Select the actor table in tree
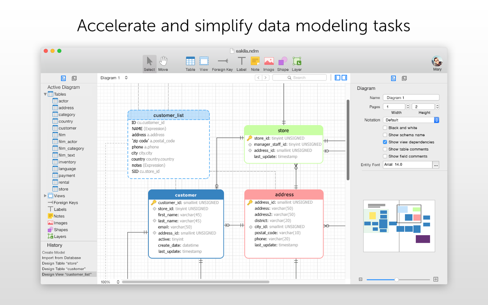 [60, 101]
